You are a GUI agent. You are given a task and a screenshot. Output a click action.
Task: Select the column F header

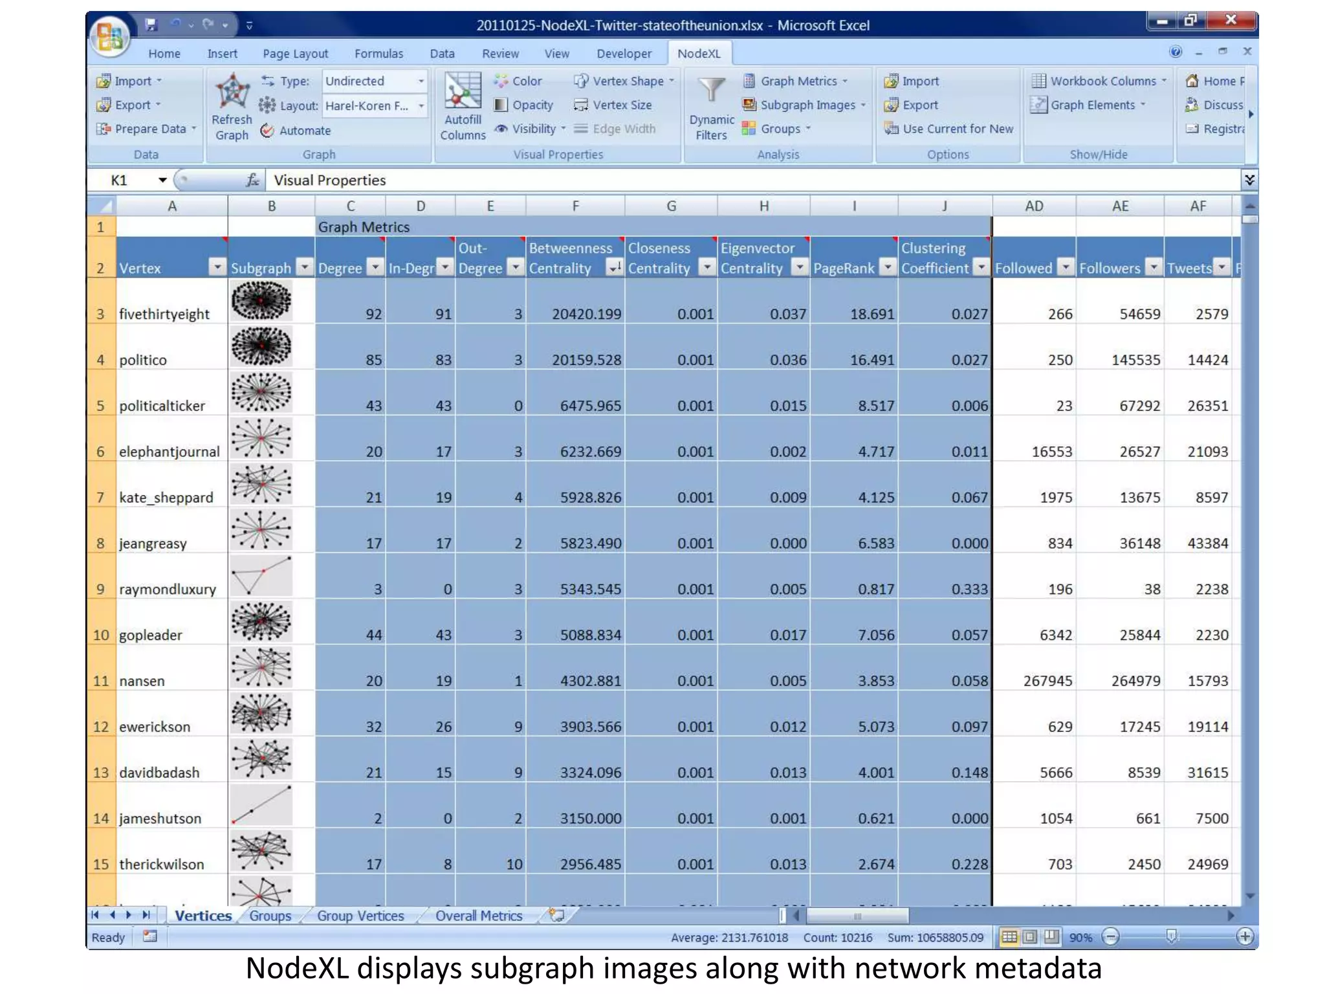coord(575,206)
